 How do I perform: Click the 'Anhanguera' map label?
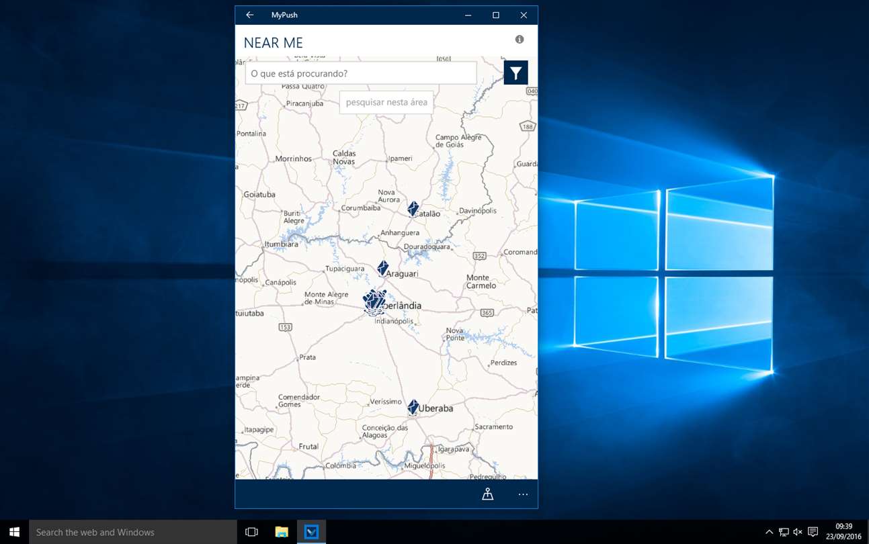click(400, 233)
